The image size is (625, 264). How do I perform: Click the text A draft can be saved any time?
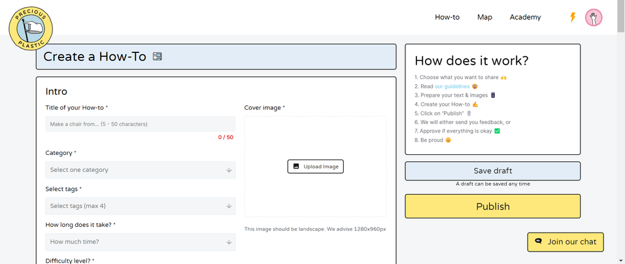point(493,184)
